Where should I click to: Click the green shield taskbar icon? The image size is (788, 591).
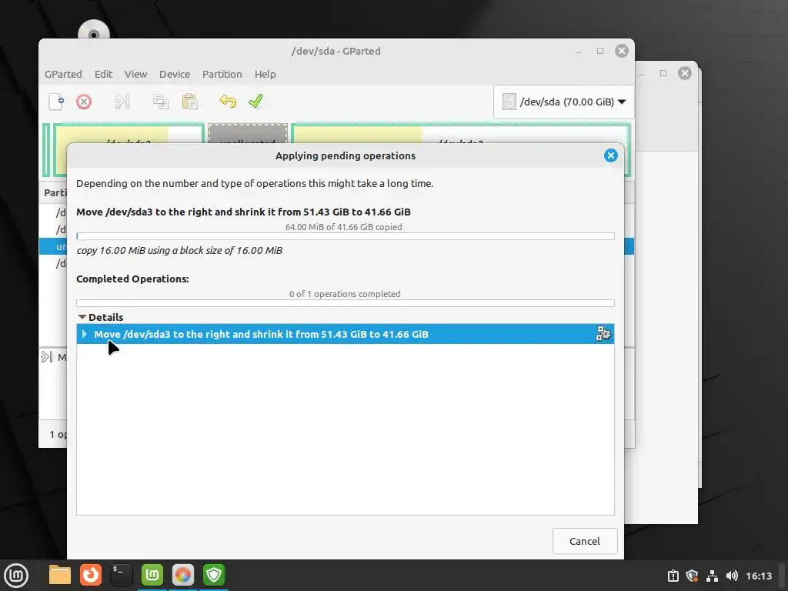click(x=214, y=575)
